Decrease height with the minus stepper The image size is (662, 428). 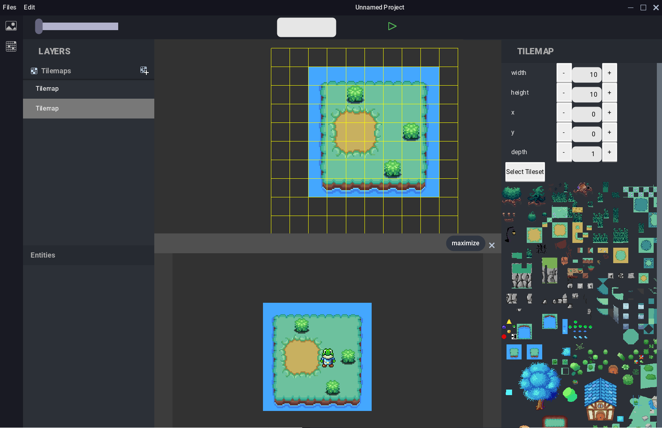564,93
